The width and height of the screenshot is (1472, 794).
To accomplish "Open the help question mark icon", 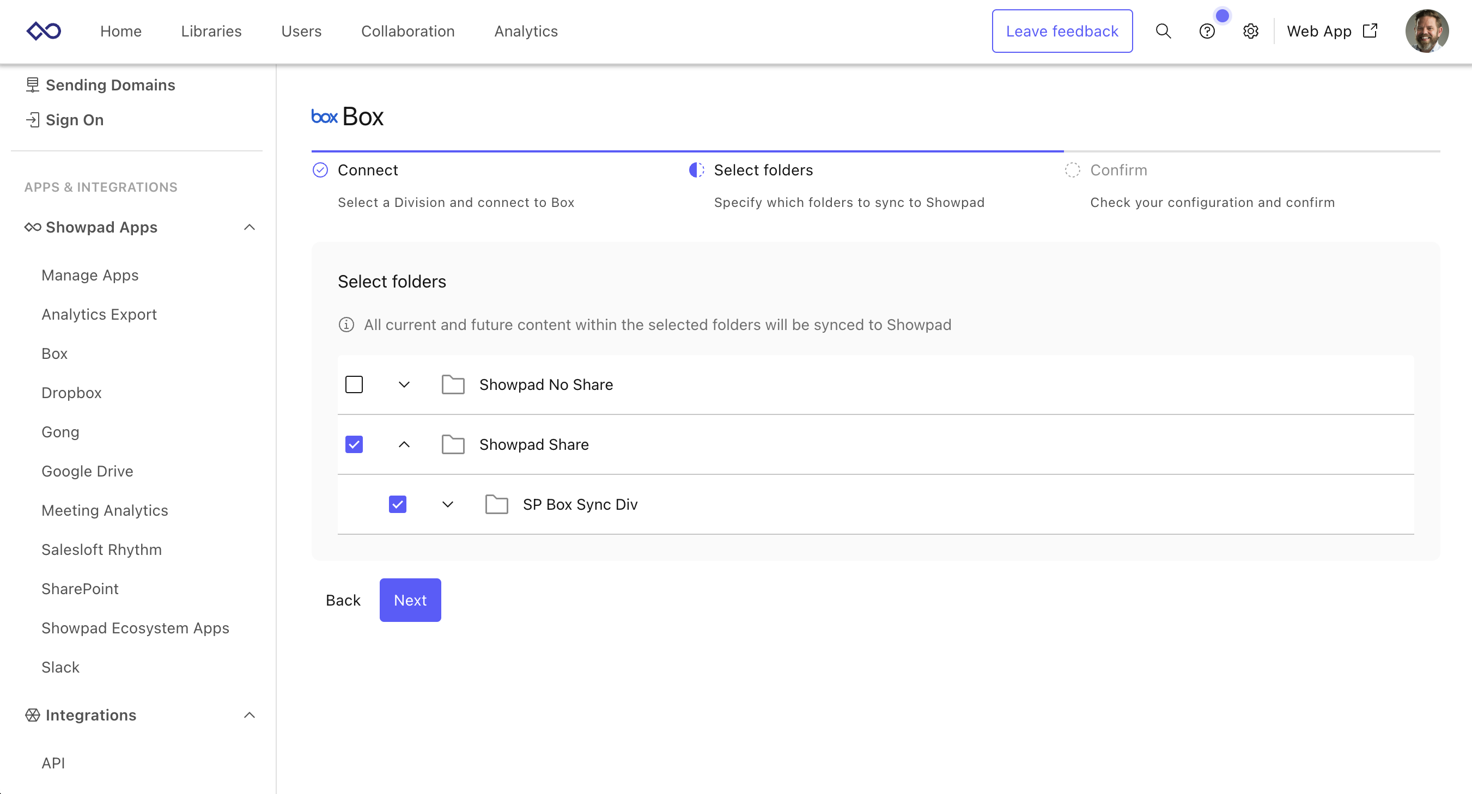I will click(x=1207, y=31).
